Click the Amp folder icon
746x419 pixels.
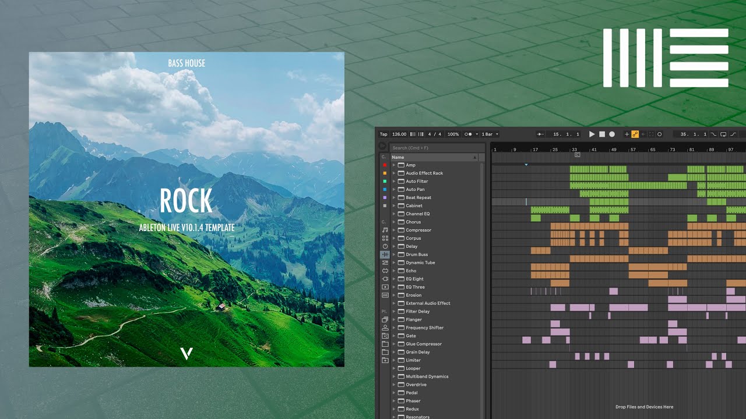[401, 165]
